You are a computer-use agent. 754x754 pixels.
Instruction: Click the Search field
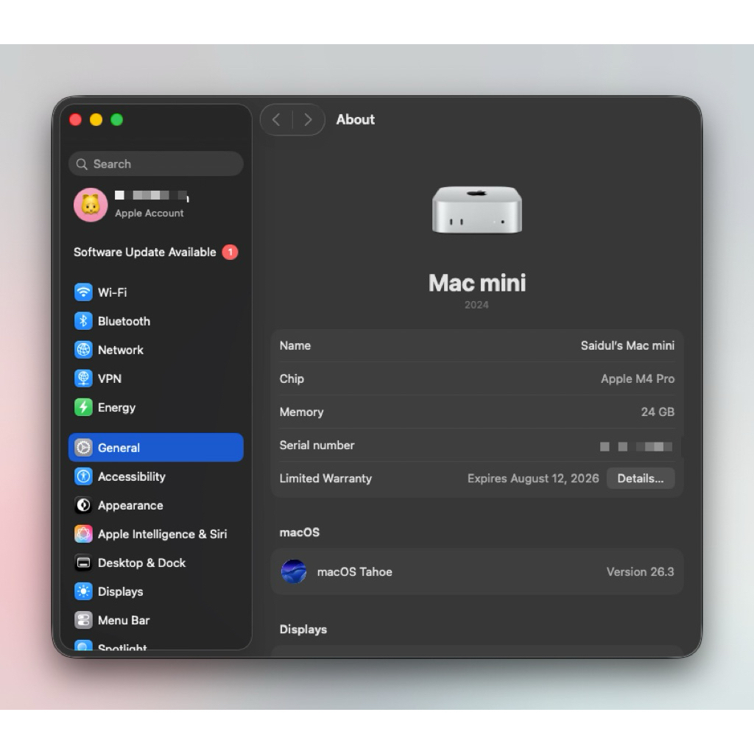pyautogui.click(x=156, y=164)
